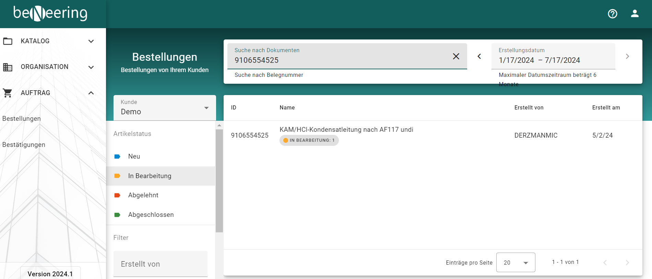Open Bestellungen in the sidebar
This screenshot has height=279, width=652.
tap(22, 119)
